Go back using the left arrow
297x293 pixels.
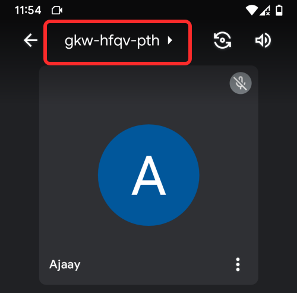(x=30, y=40)
